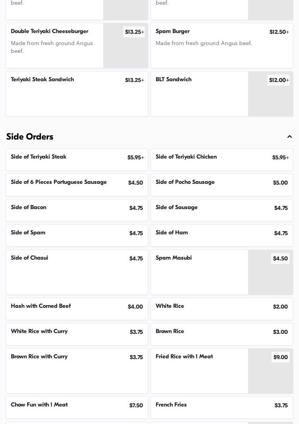Choose Hash with Corned Beef
This screenshot has width=299, height=424.
tap(77, 309)
